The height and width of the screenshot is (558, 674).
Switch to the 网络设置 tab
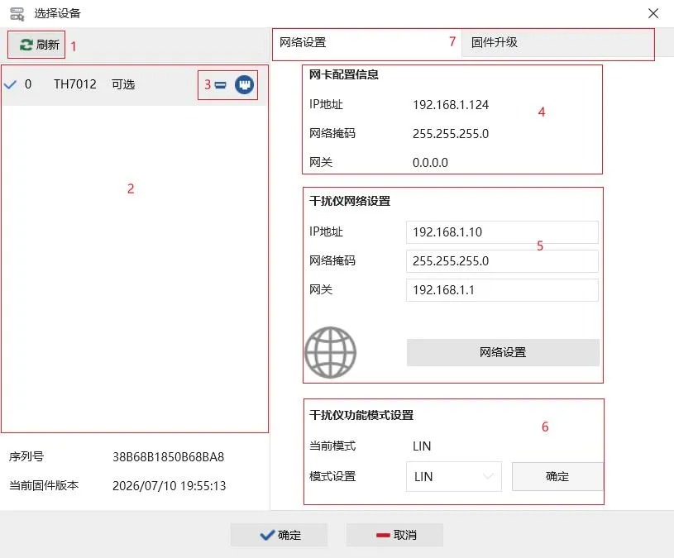(366, 42)
